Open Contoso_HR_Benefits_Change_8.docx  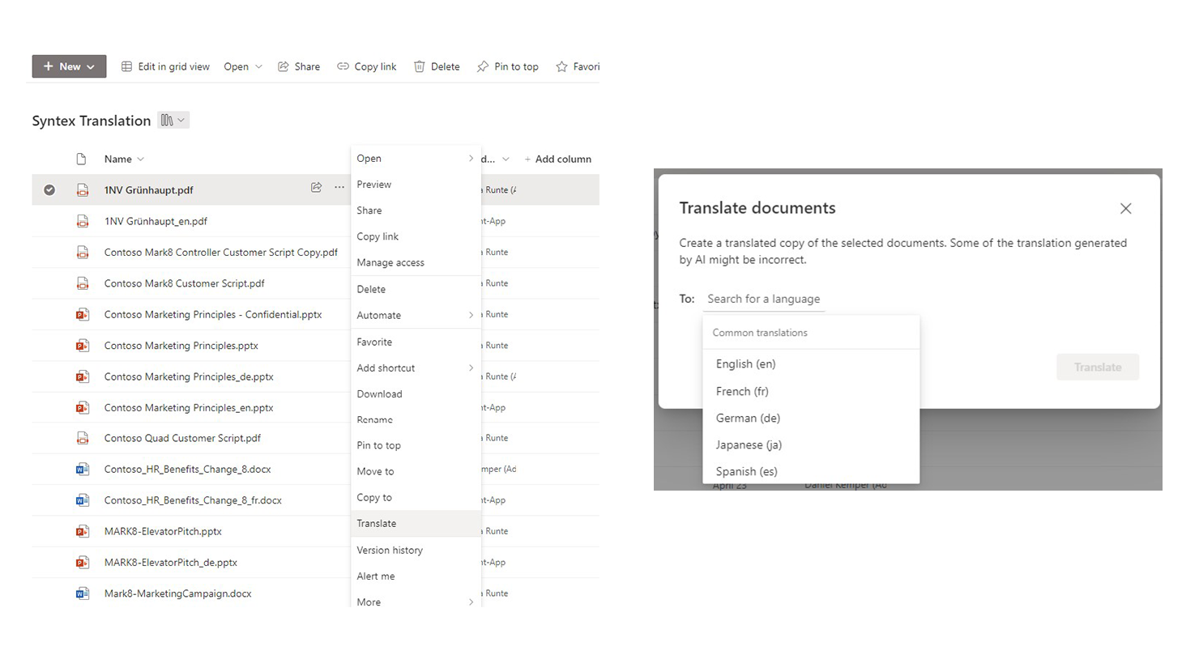pyautogui.click(x=188, y=469)
